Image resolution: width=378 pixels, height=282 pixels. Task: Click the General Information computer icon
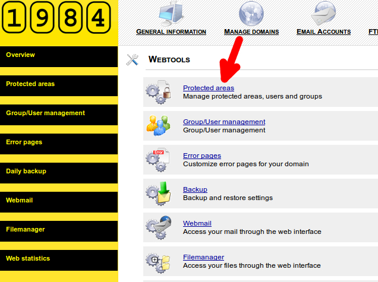[x=171, y=14]
